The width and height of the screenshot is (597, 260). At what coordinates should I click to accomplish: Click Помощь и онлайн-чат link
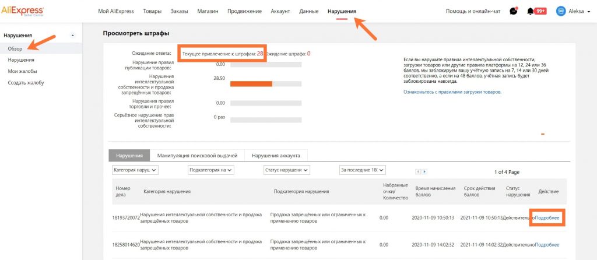click(473, 12)
